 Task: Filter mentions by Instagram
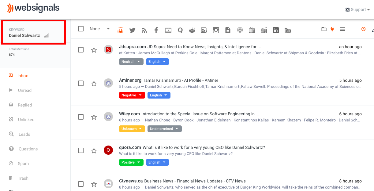click(x=216, y=30)
